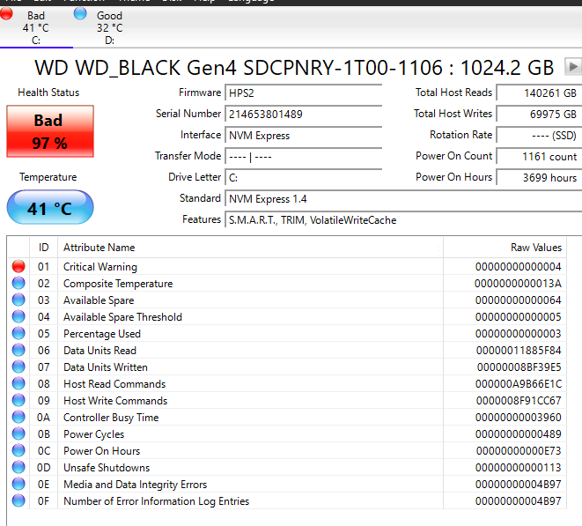Click the Total Host Writes value
This screenshot has height=526, width=582.
[x=540, y=114]
